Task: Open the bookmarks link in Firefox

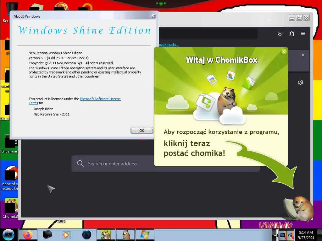Action: tap(169, 45)
